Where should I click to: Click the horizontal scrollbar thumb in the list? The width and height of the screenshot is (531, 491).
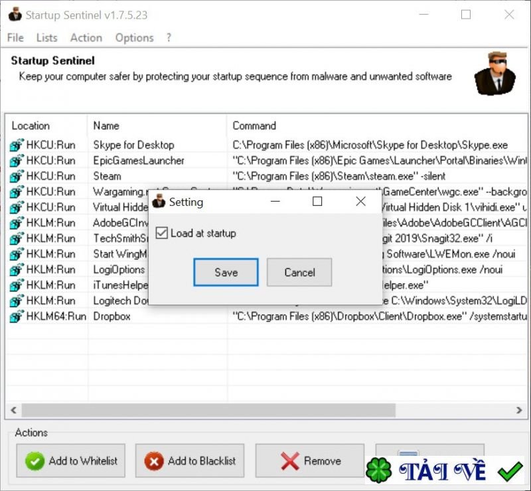(208, 410)
